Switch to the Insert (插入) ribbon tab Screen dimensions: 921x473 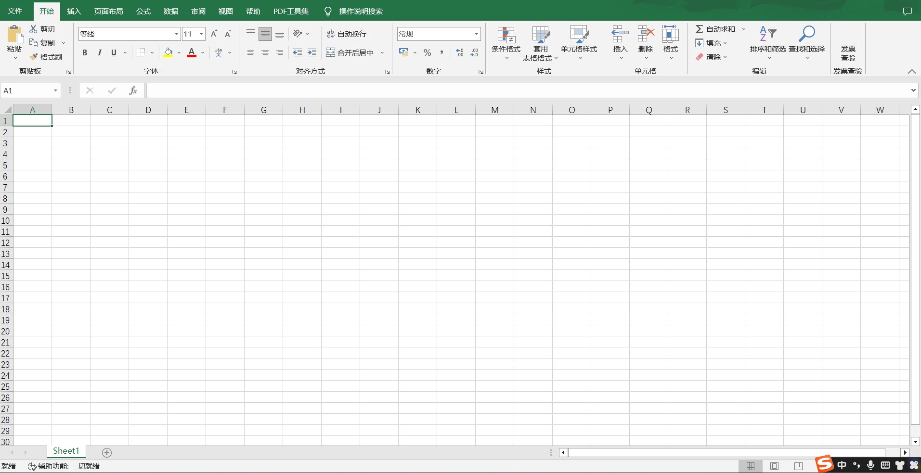tap(74, 11)
